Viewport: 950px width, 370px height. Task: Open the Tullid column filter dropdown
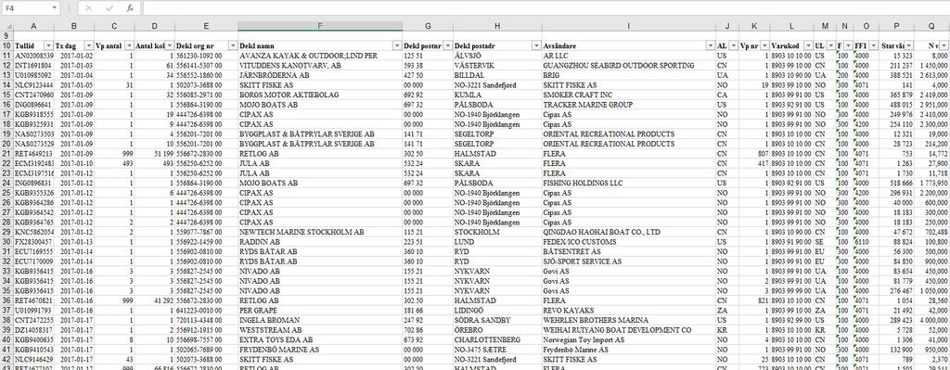click(49, 46)
